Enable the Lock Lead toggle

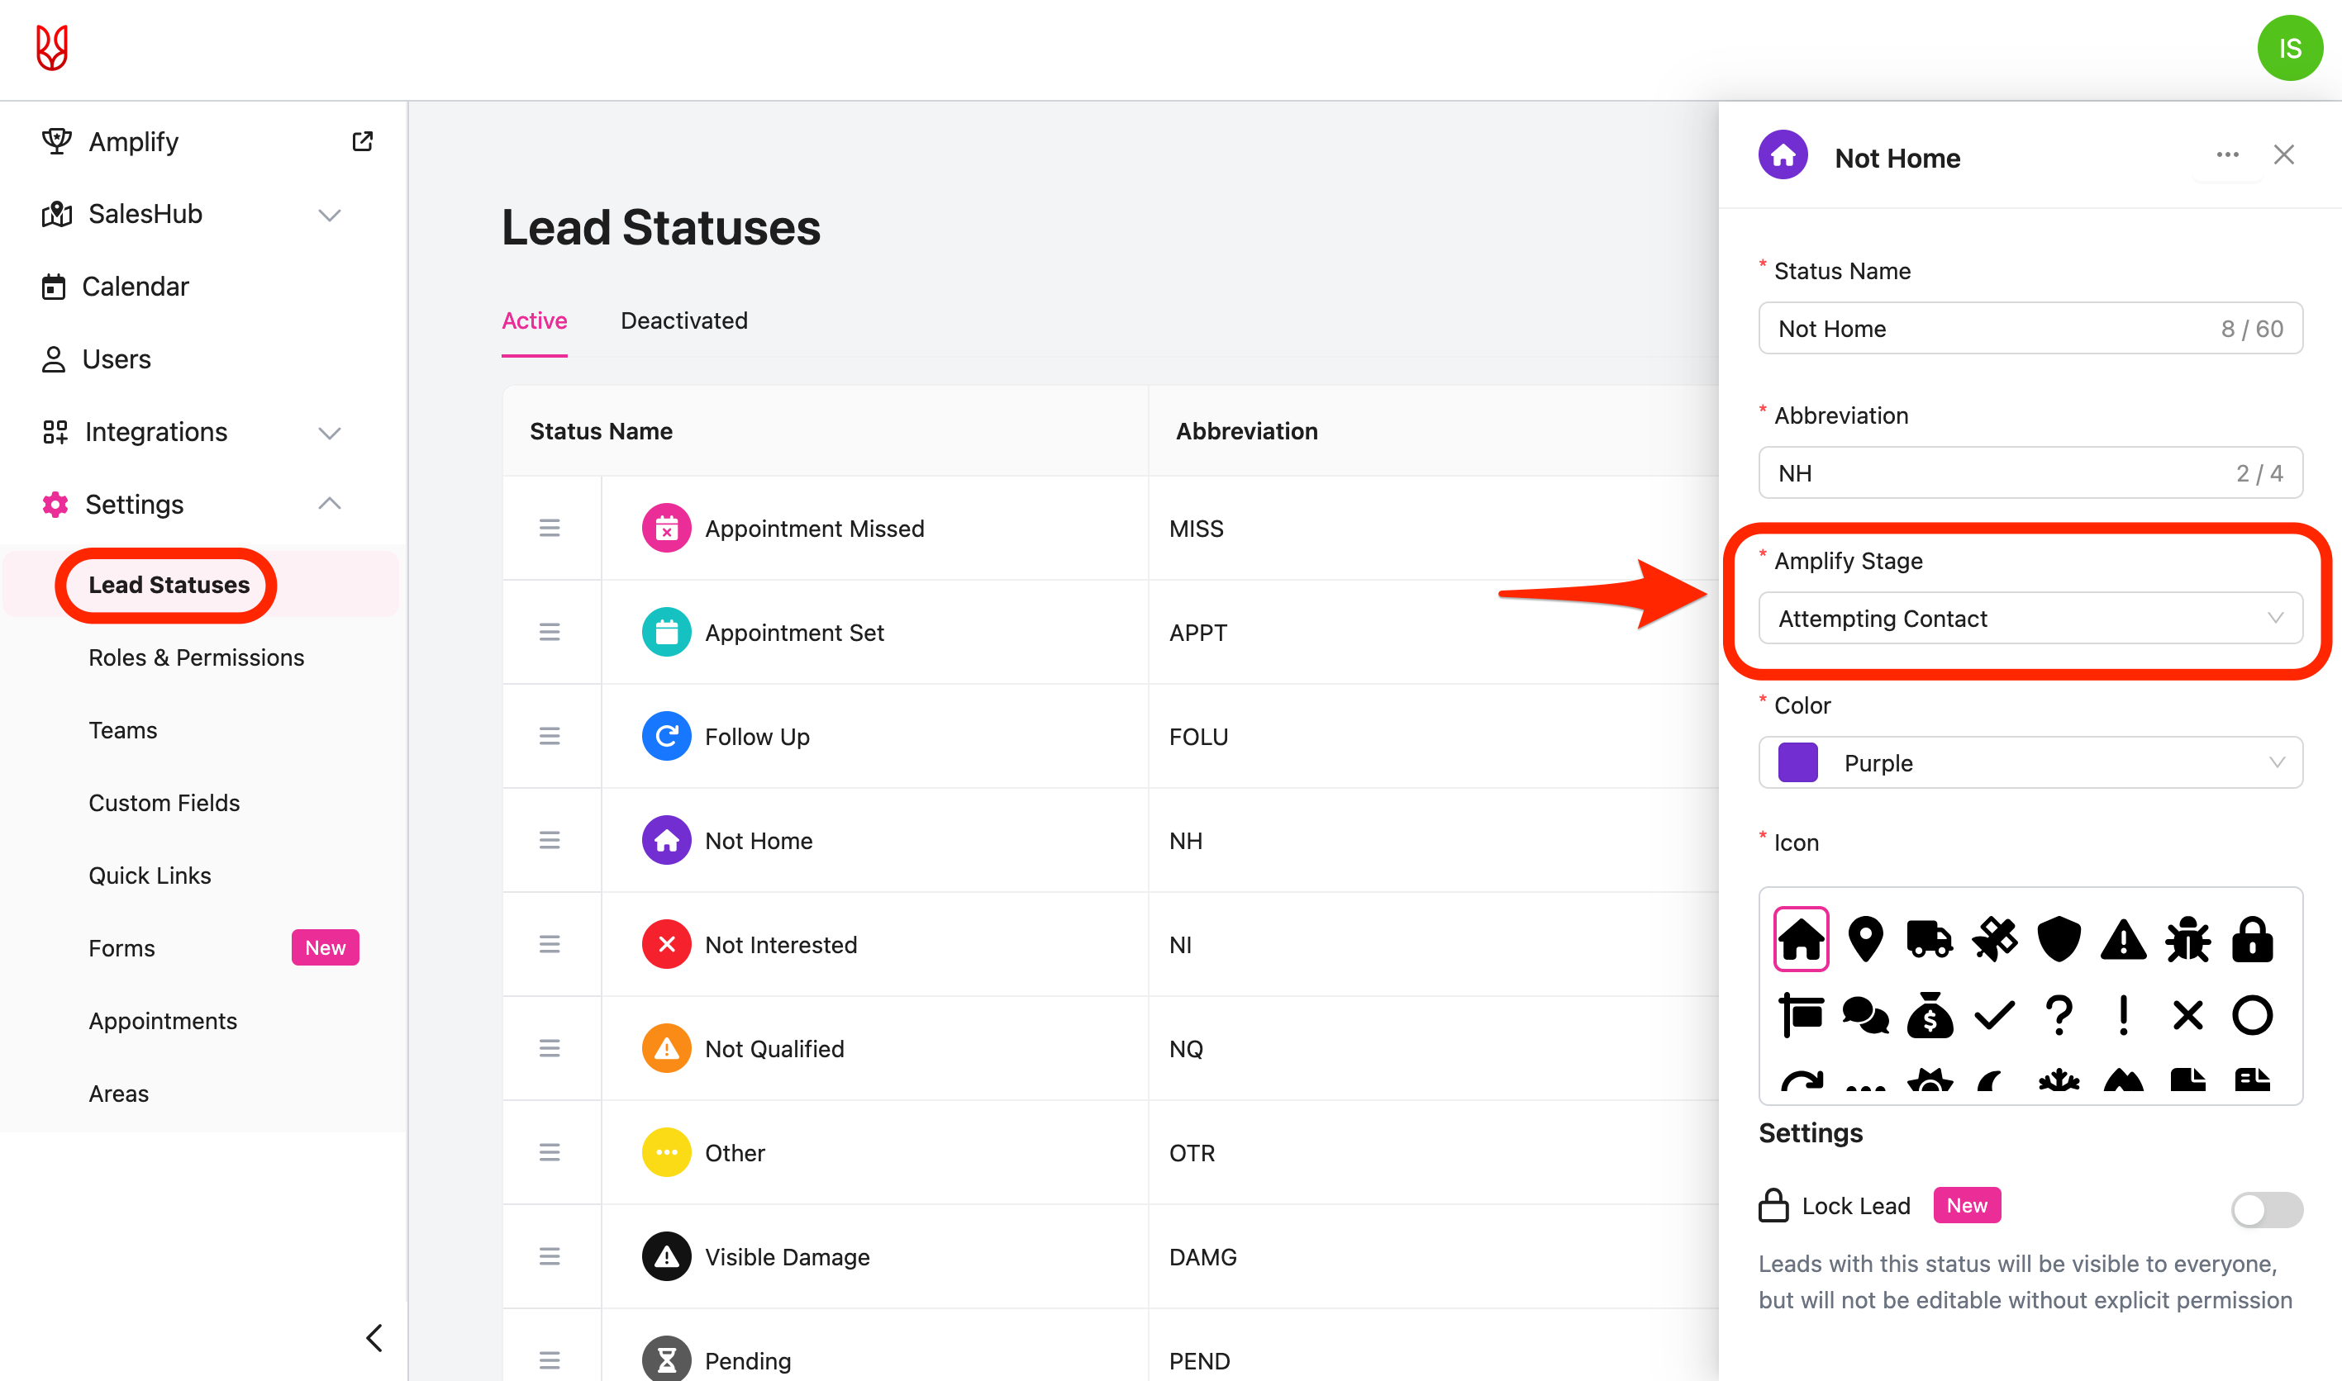[2266, 1209]
